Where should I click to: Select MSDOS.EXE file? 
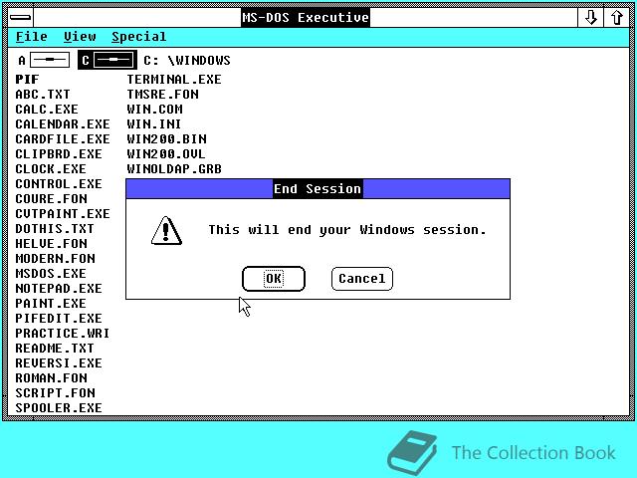[51, 274]
